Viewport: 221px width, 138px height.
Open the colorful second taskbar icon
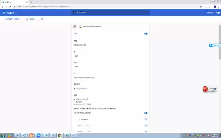click(x=10, y=136)
